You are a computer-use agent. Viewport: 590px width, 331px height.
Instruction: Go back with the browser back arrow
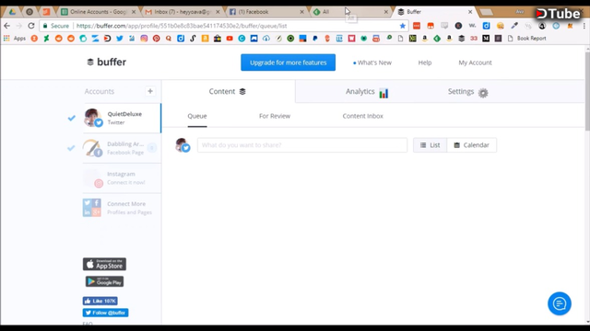click(x=6, y=26)
